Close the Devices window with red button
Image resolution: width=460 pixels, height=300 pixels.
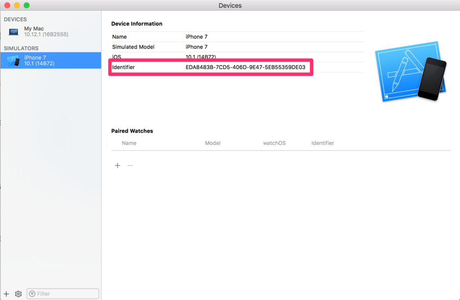tap(7, 5)
